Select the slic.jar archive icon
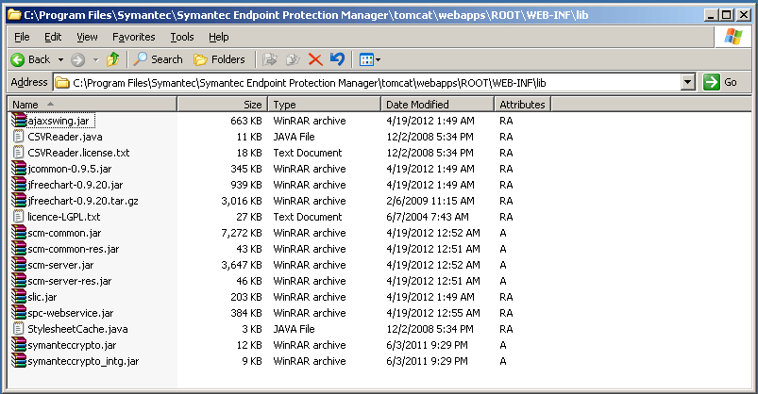 18,297
